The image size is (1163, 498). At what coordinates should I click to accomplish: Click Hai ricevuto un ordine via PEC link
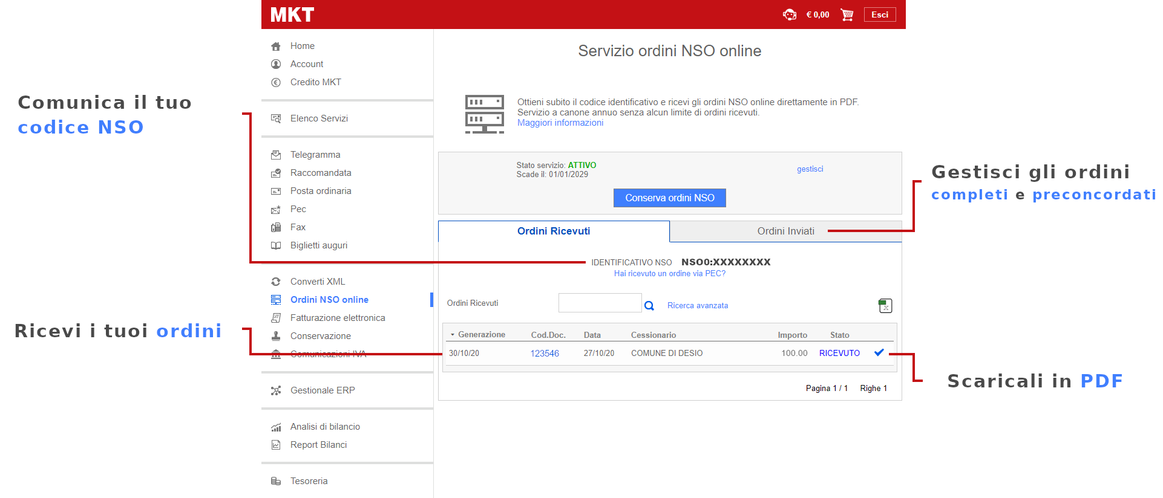670,274
